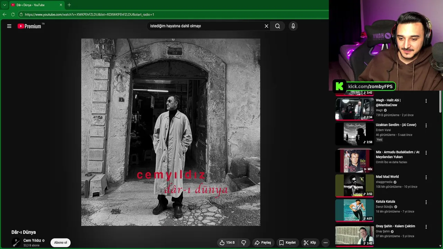This screenshot has width=443, height=249.
Task: Play Onay Şahin Kalem Çektim thumbnail
Action: pos(355,235)
